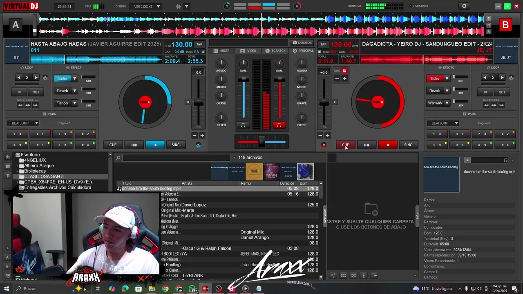
Task: Switch to the VIDEO tab
Action: 248,51
